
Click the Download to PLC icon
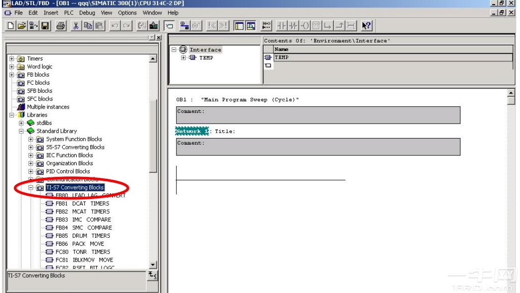(154, 25)
